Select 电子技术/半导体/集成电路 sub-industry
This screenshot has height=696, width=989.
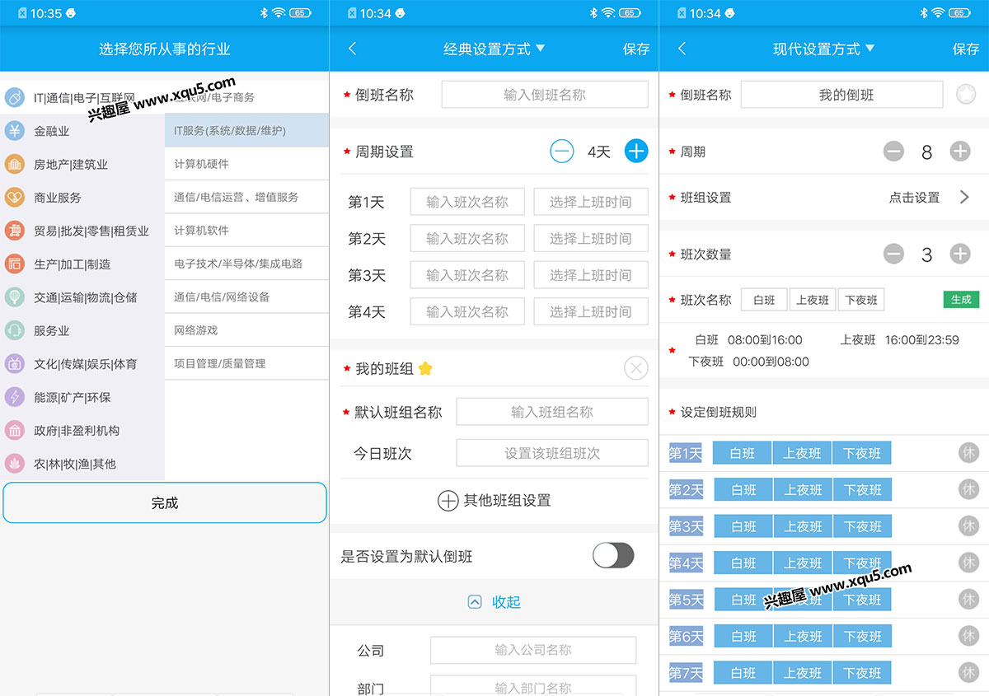point(247,264)
